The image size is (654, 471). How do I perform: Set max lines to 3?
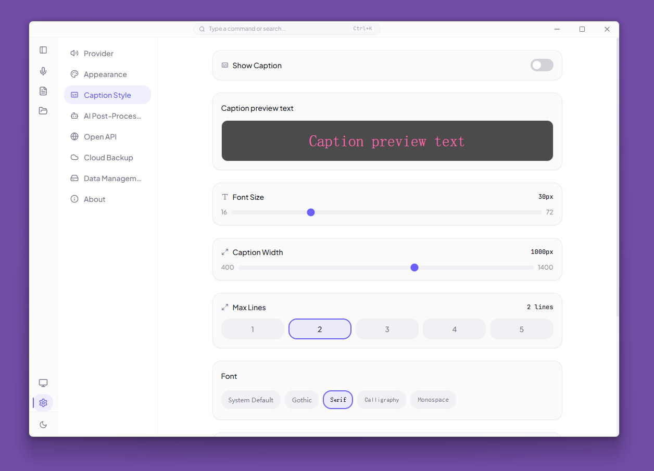tap(387, 329)
